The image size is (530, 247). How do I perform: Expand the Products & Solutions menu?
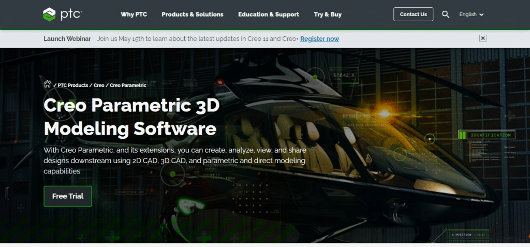pos(192,14)
